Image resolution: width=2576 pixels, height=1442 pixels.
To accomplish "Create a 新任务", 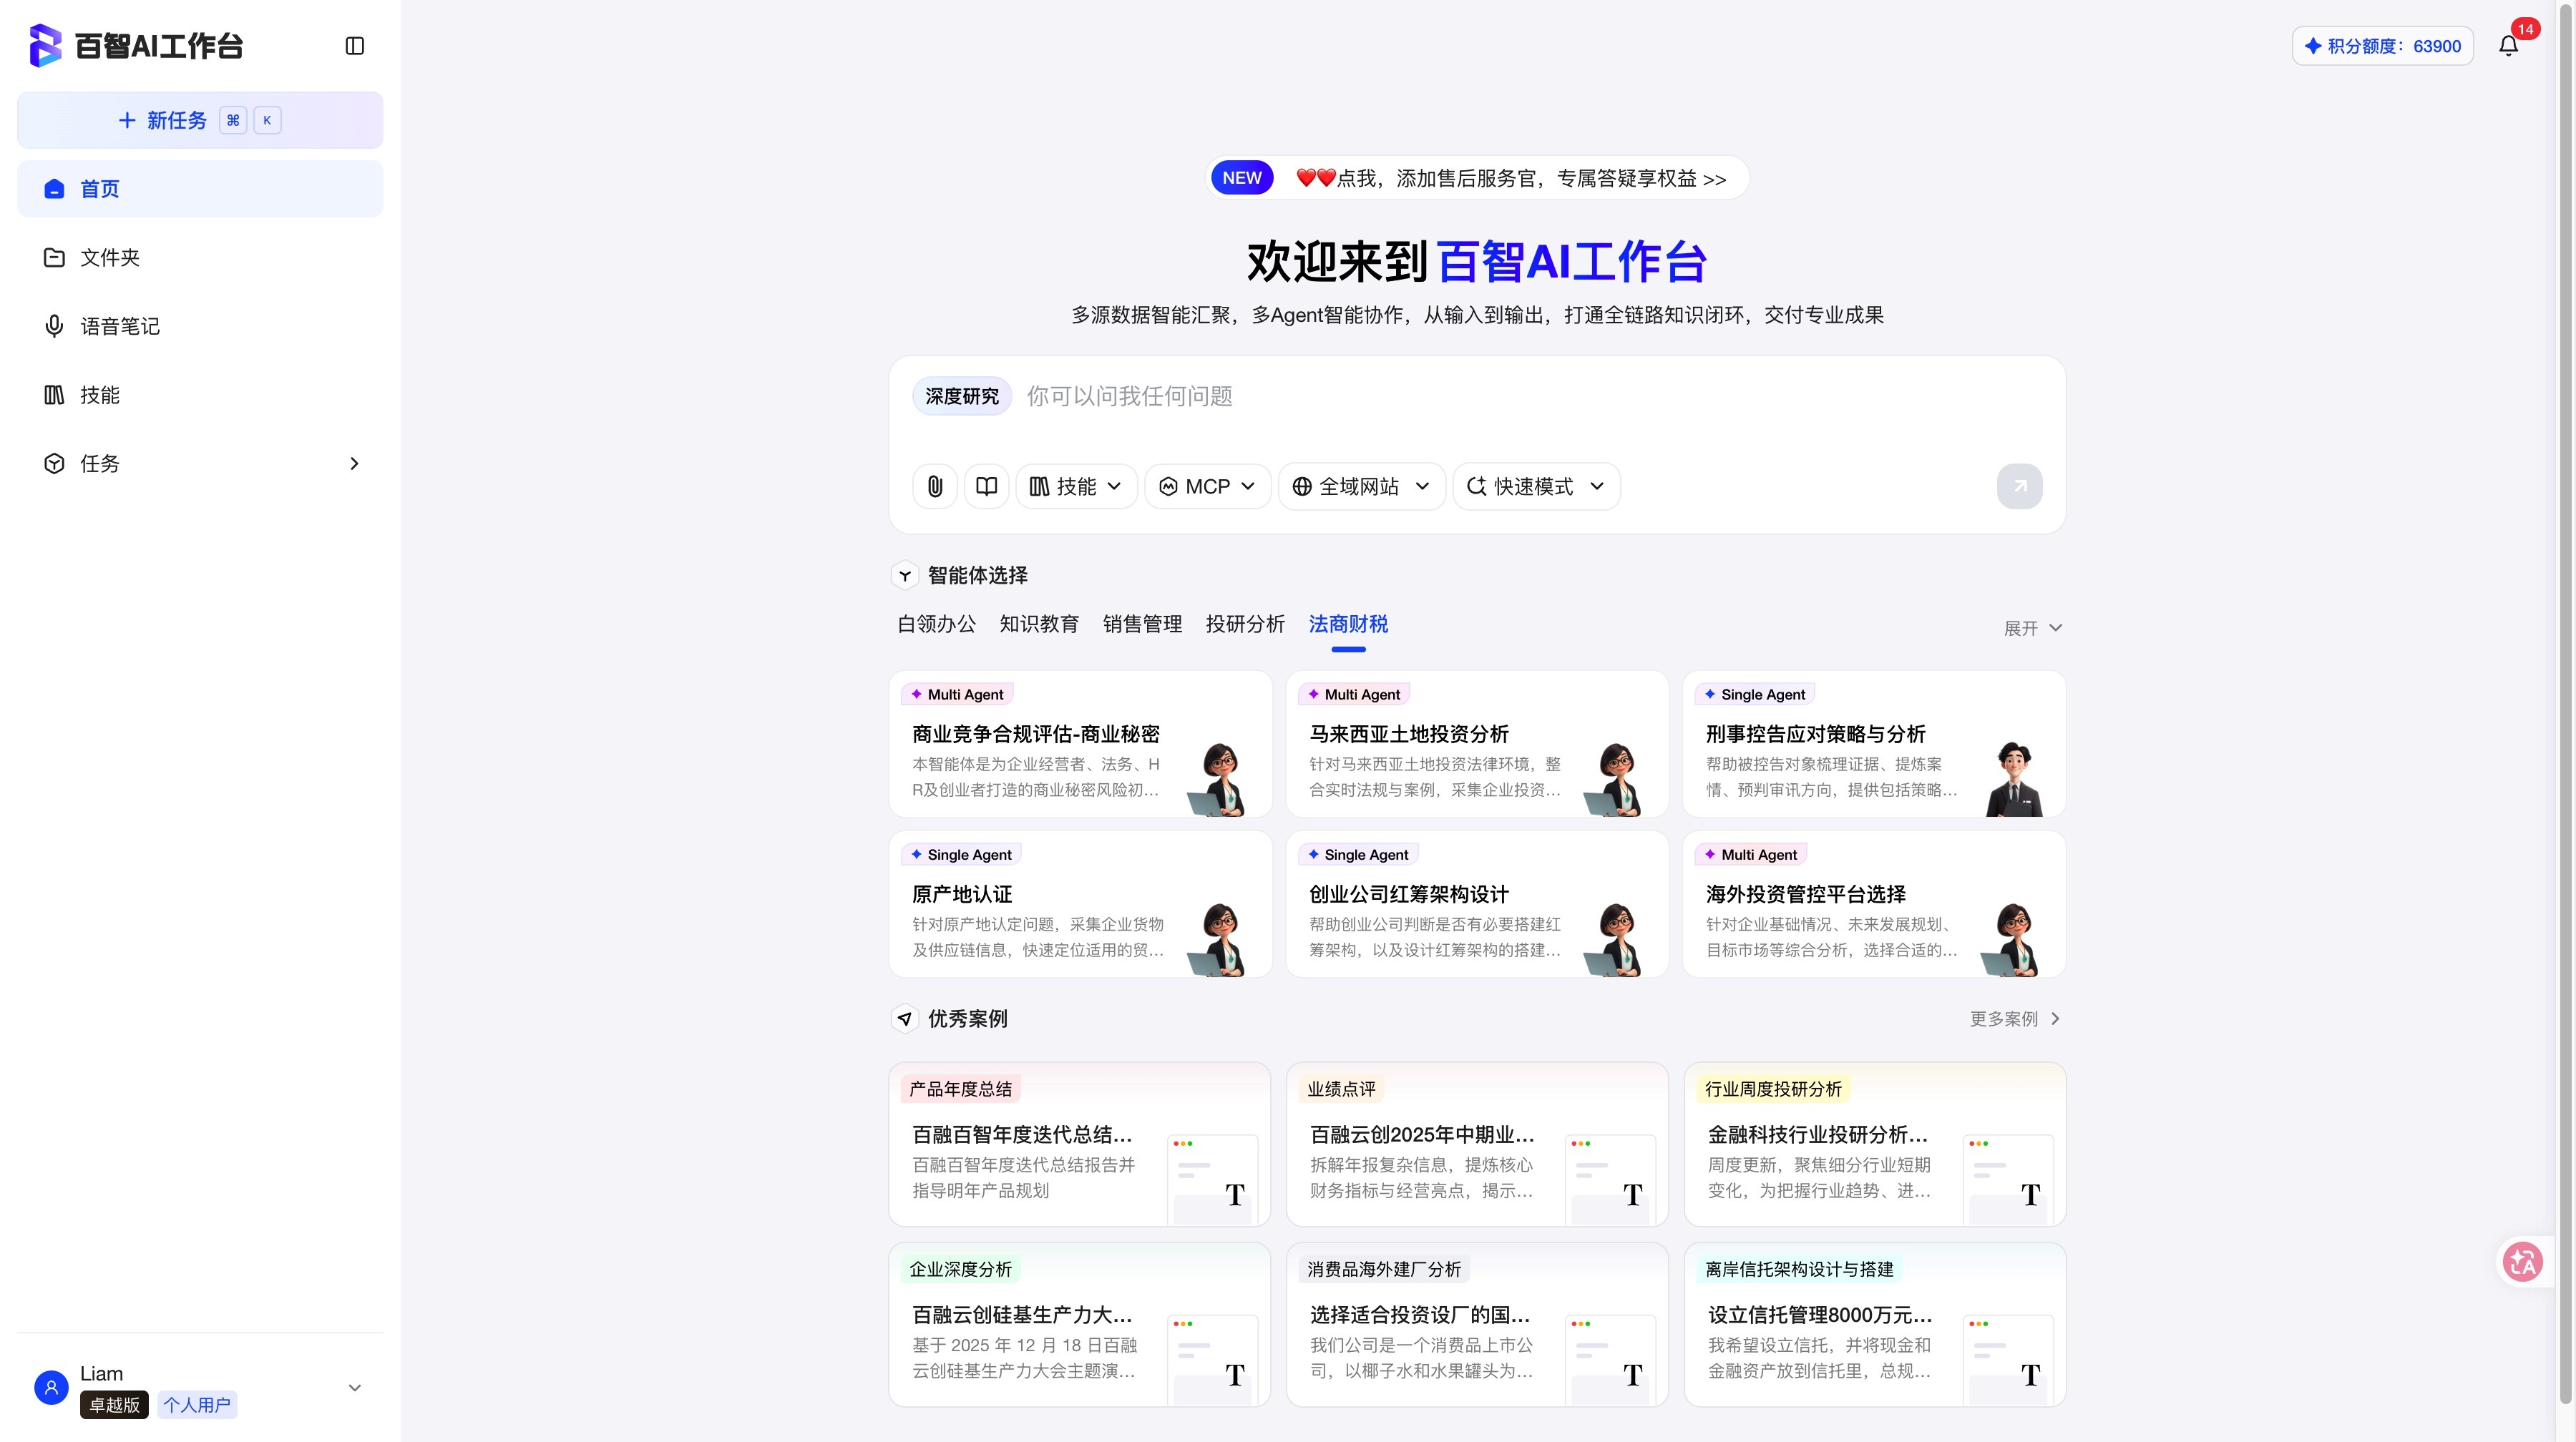I will [200, 121].
